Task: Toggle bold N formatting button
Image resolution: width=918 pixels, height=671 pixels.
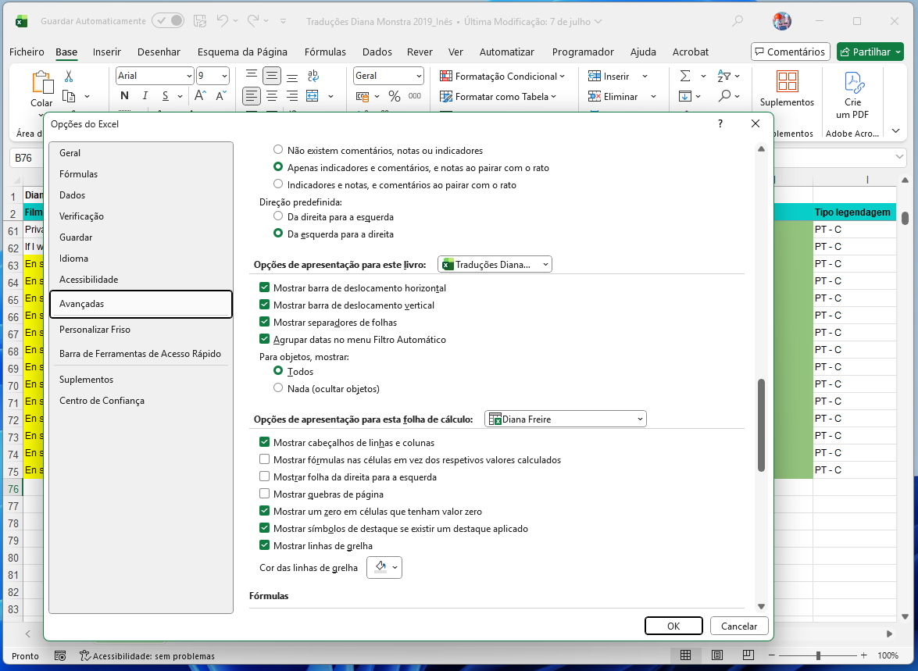Action: [x=124, y=96]
